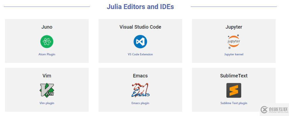
Task: Select the Visual Studio Code heading
Action: [140, 27]
